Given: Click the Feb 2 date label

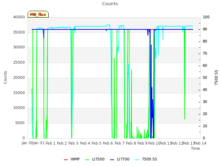Looking at the screenshot, I should click(62, 143).
